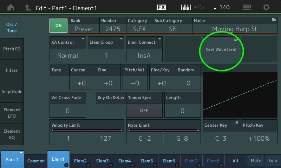Select the Vel Cross Fade value
281x168 pixels.
pyautogui.click(x=67, y=111)
